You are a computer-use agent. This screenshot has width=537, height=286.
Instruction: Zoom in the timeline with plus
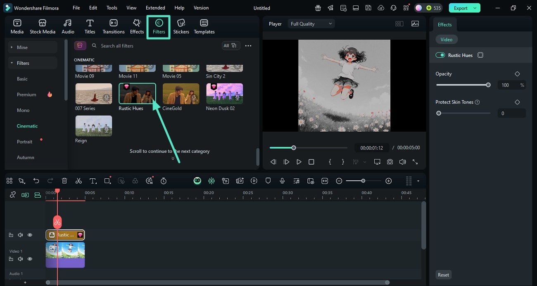click(x=388, y=181)
